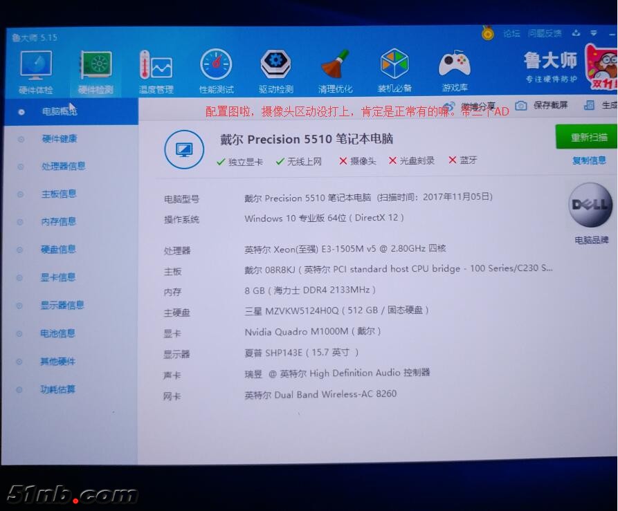Click the 蓝牙 missing status
The width and height of the screenshot is (618, 511).
[x=463, y=160]
